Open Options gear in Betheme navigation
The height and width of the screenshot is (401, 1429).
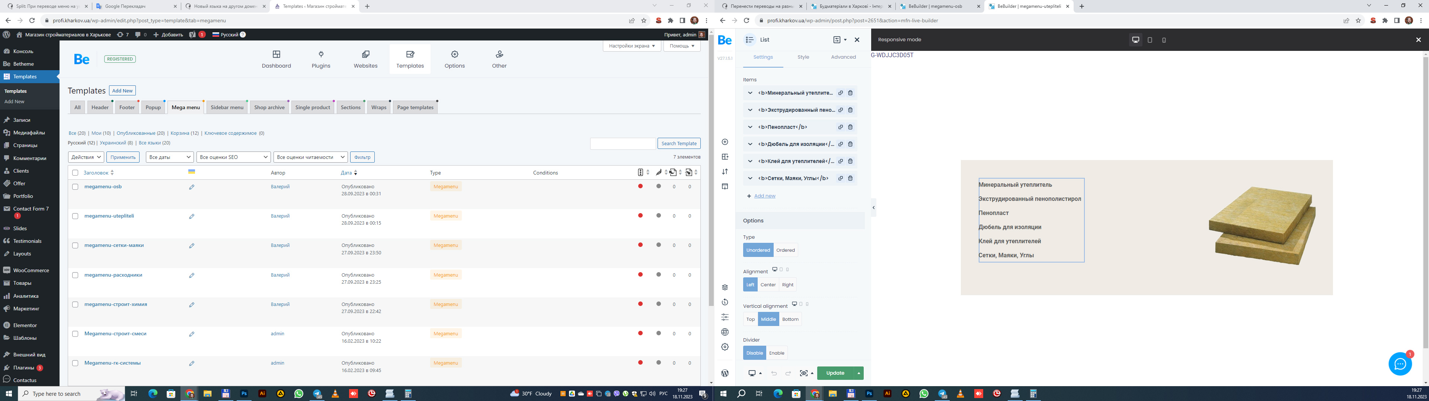tap(454, 59)
